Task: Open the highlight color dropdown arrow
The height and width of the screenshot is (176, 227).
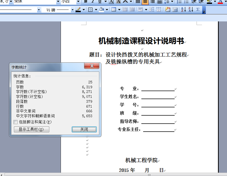Action: click(x=215, y=2)
